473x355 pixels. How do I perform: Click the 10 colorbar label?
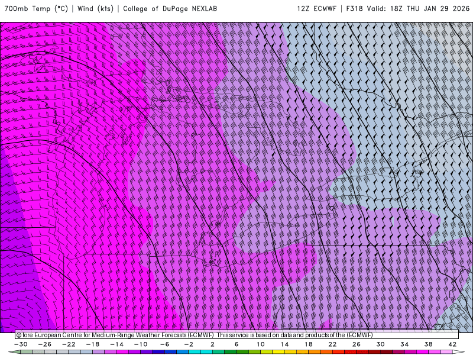pos(261,344)
